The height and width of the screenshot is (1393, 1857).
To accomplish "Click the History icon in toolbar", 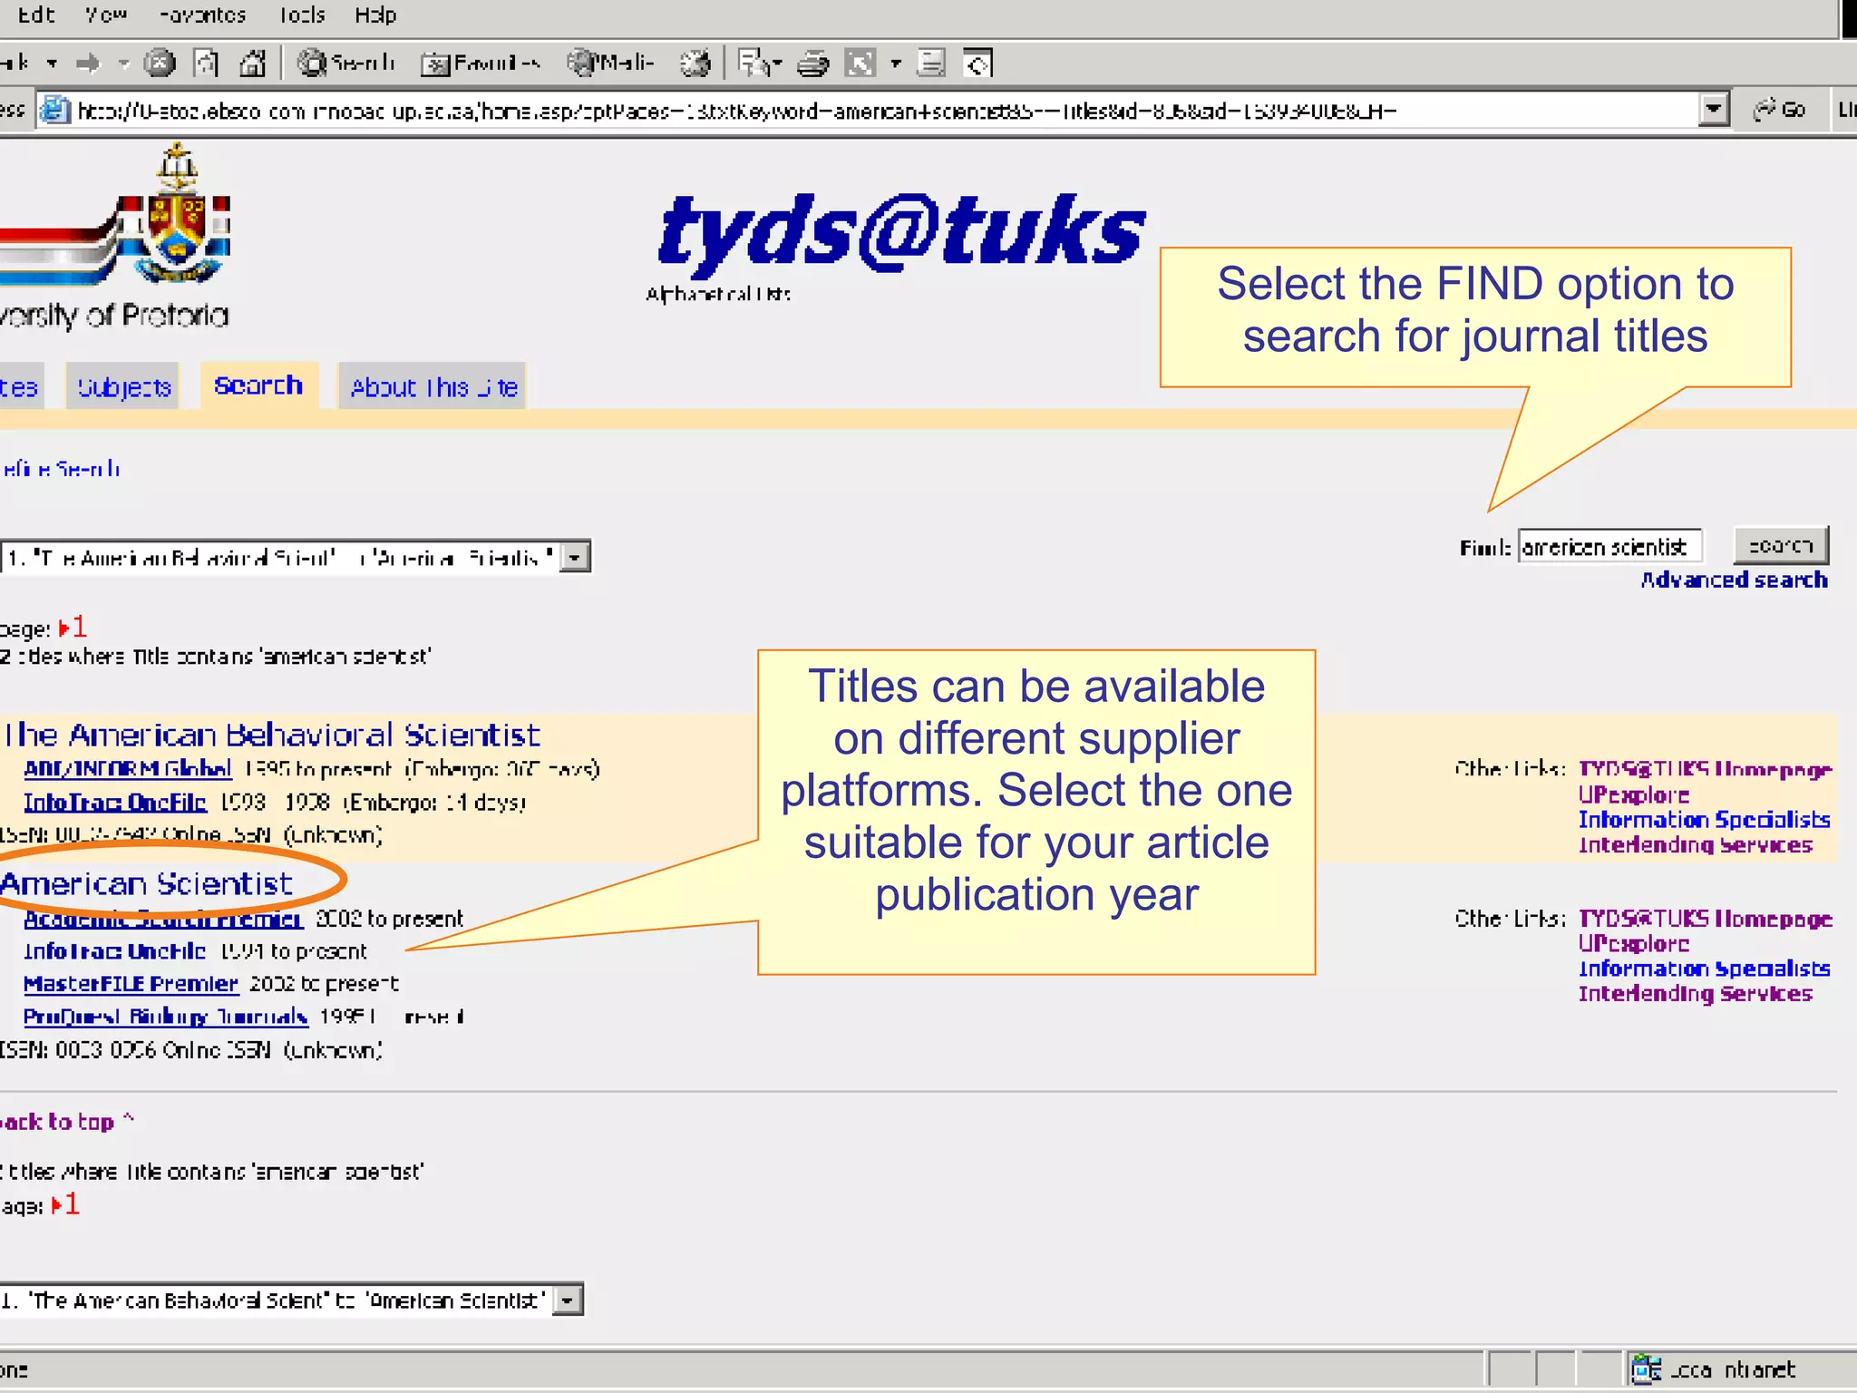I will point(695,63).
